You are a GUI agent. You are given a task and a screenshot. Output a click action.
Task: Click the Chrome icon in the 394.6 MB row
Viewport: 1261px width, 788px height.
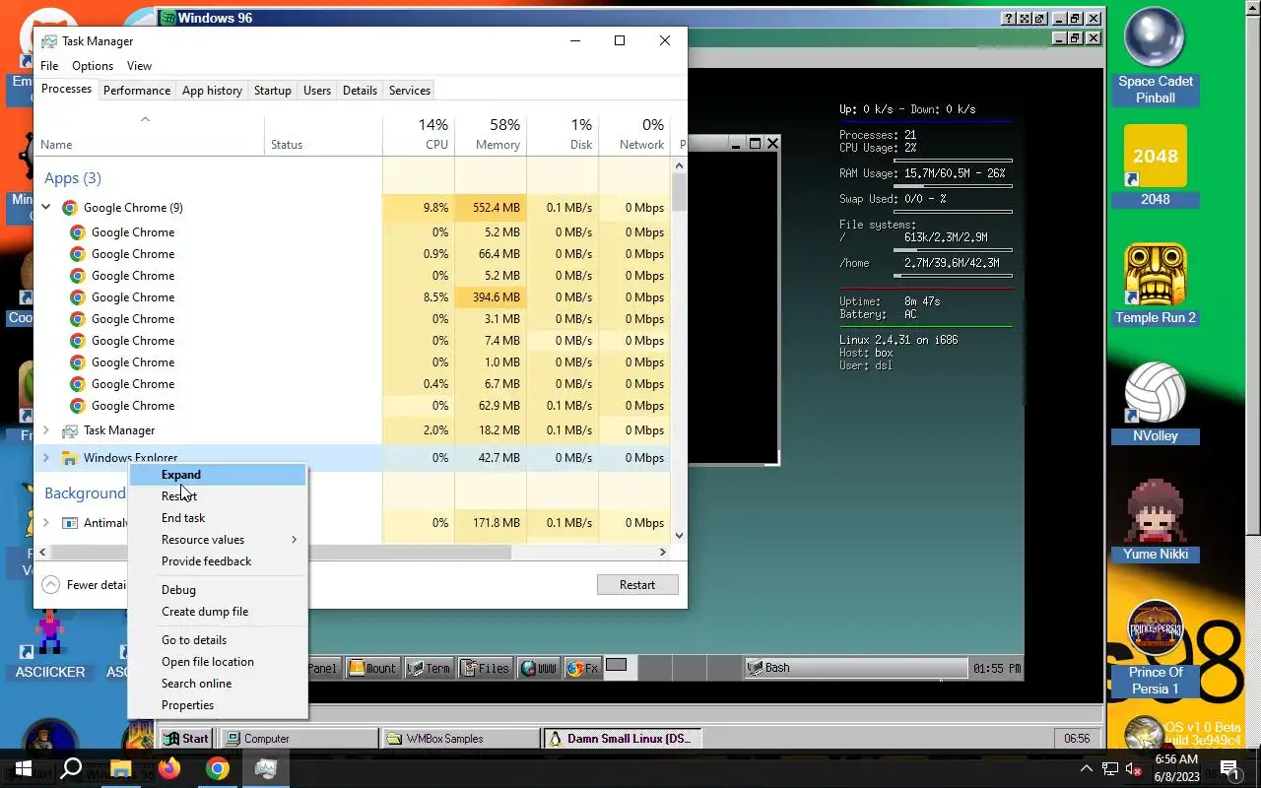77,297
